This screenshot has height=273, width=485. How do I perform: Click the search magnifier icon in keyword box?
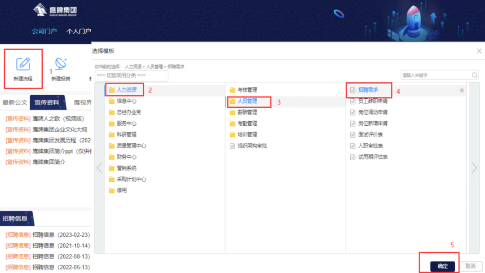(475, 75)
